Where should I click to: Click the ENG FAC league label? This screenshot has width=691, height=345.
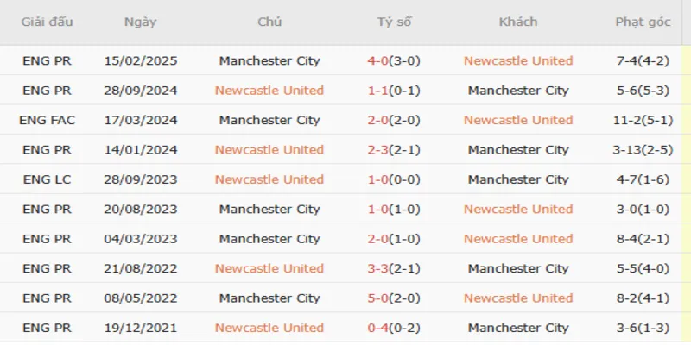[47, 120]
